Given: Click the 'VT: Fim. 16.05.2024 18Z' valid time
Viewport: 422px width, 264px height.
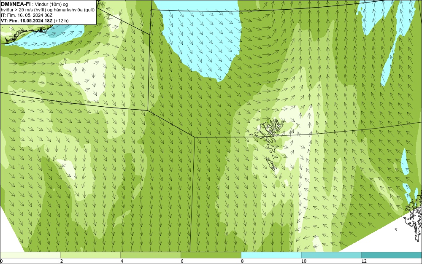Looking at the screenshot, I should click(28, 21).
